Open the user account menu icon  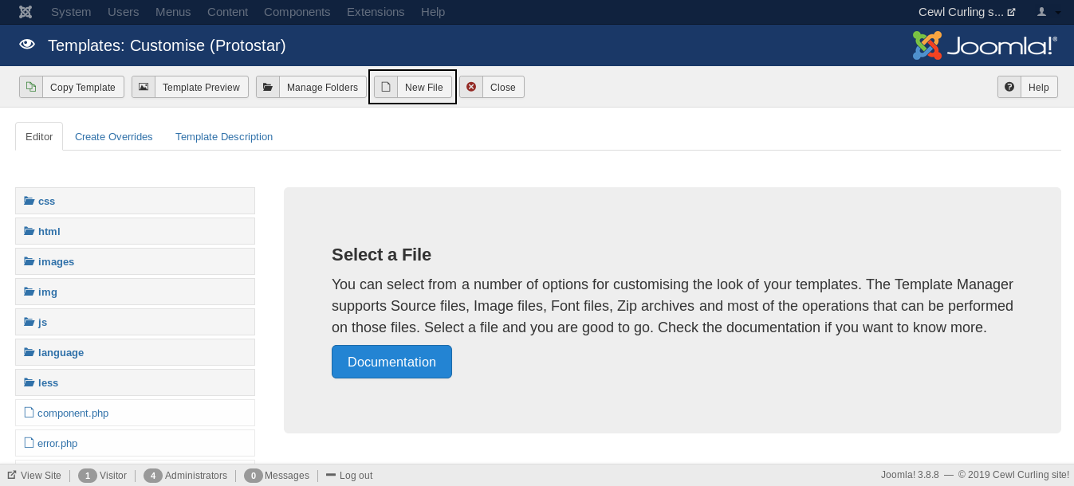1048,12
